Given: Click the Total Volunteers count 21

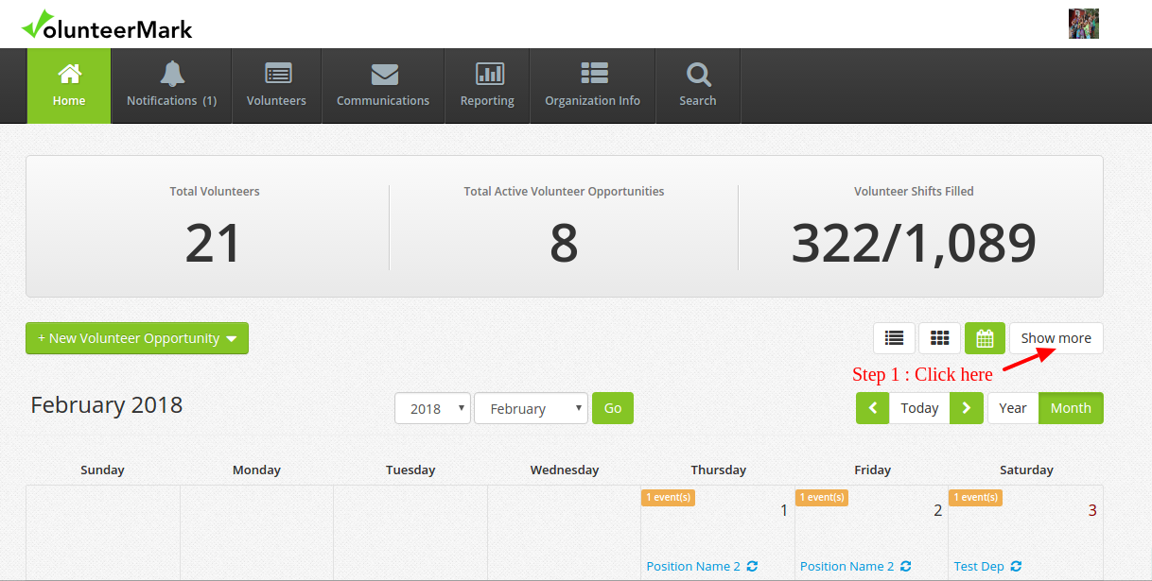Looking at the screenshot, I should [x=214, y=243].
